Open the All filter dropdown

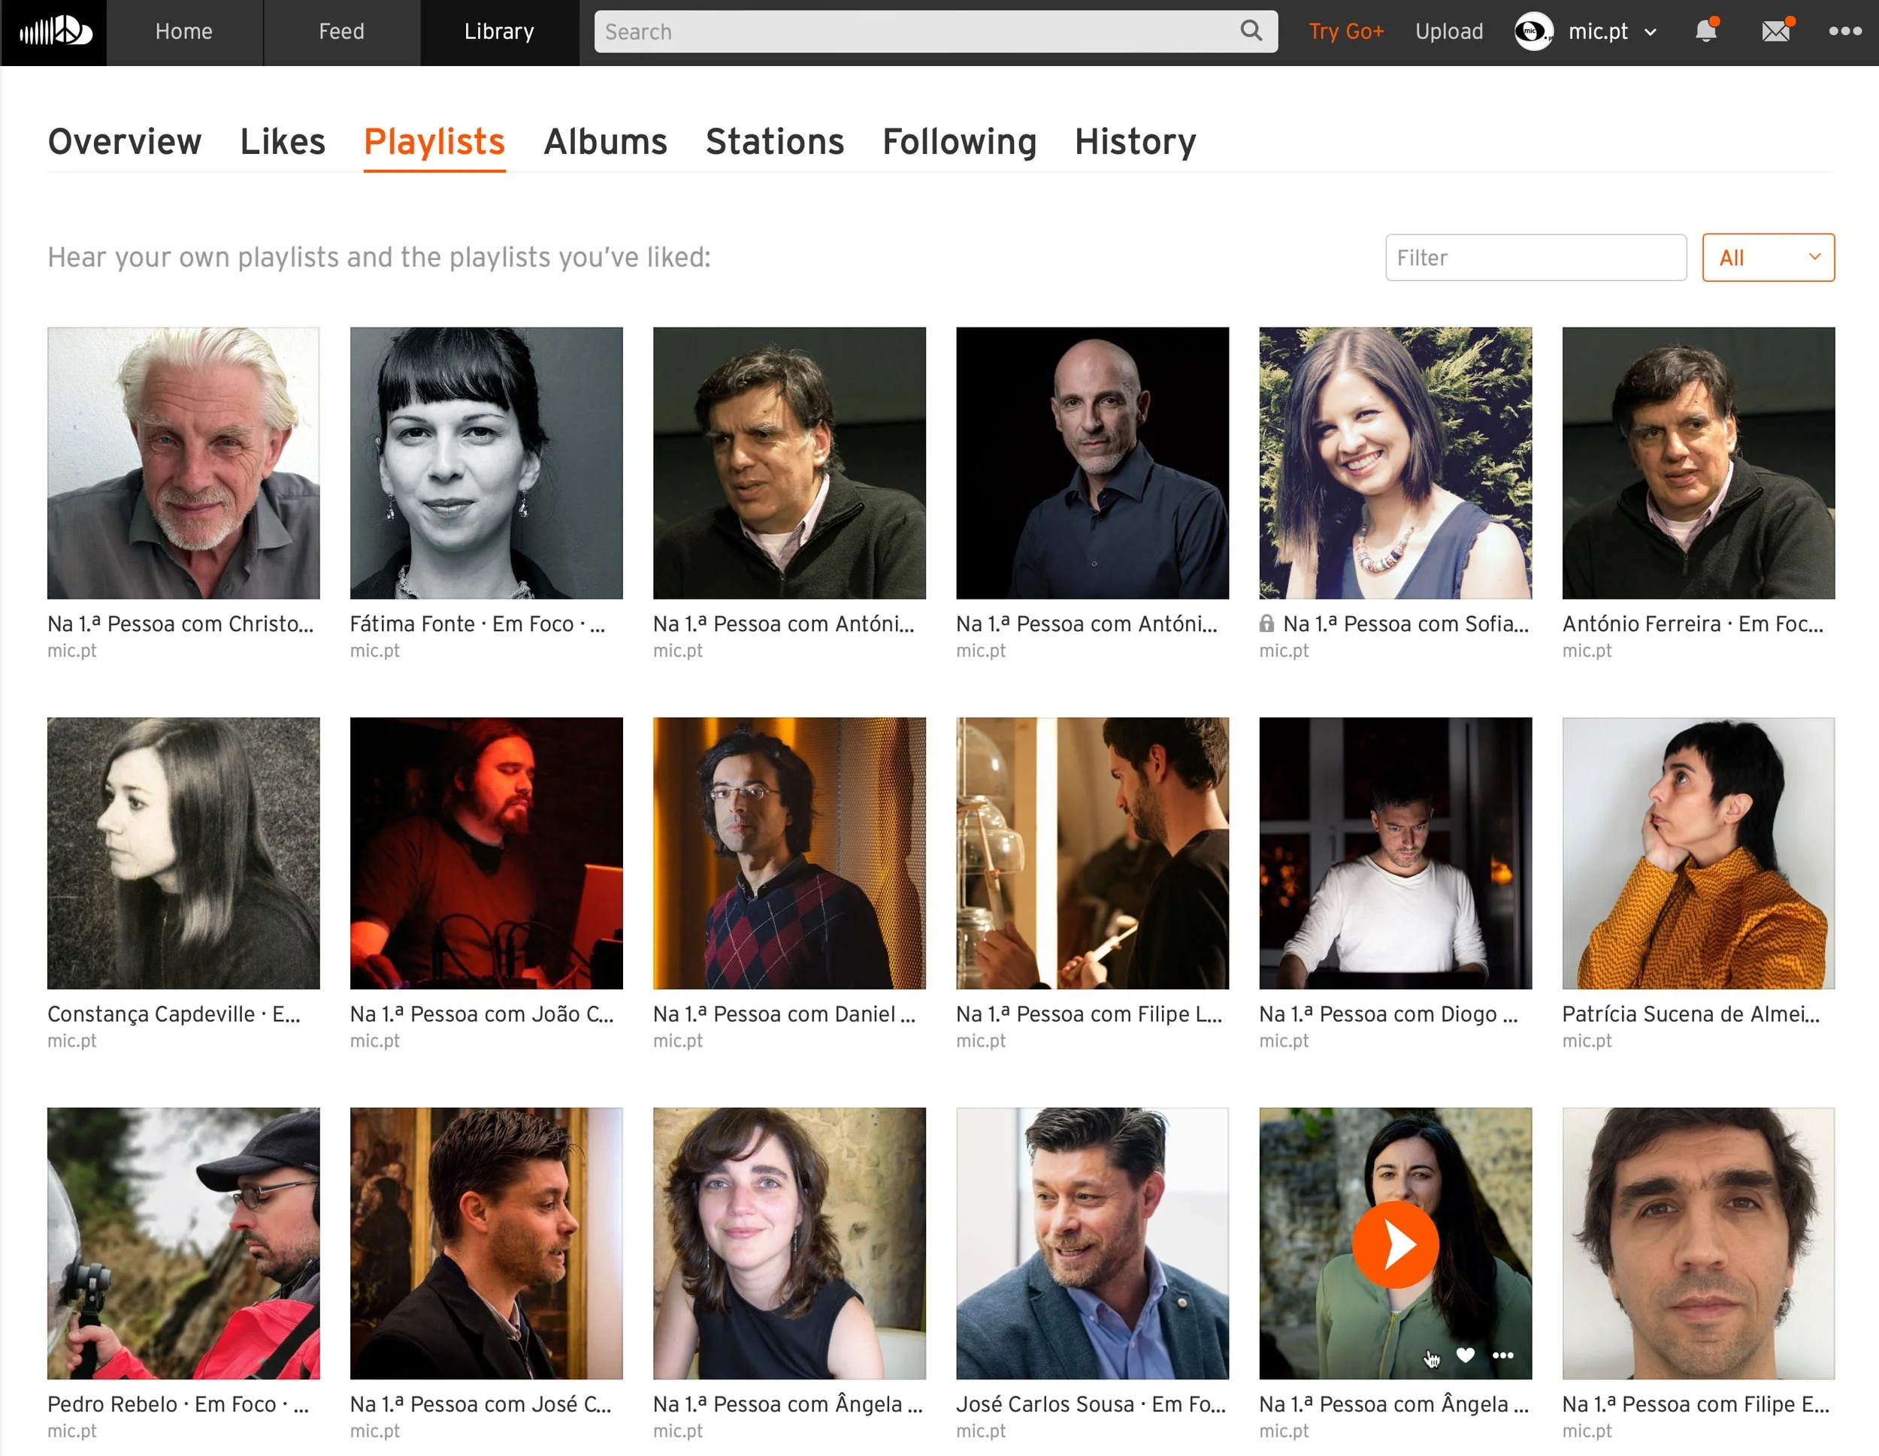click(x=1767, y=257)
